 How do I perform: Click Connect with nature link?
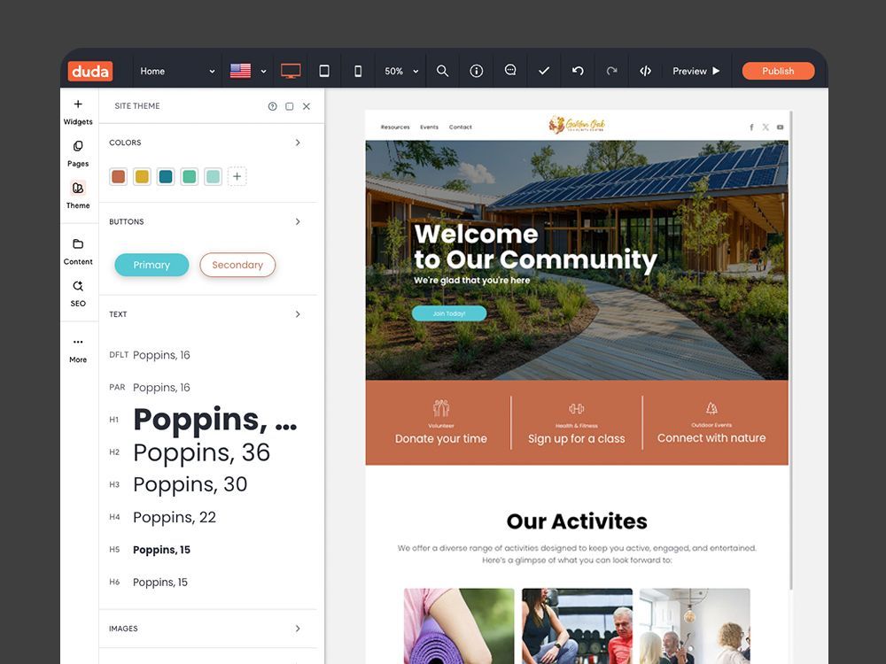click(711, 438)
